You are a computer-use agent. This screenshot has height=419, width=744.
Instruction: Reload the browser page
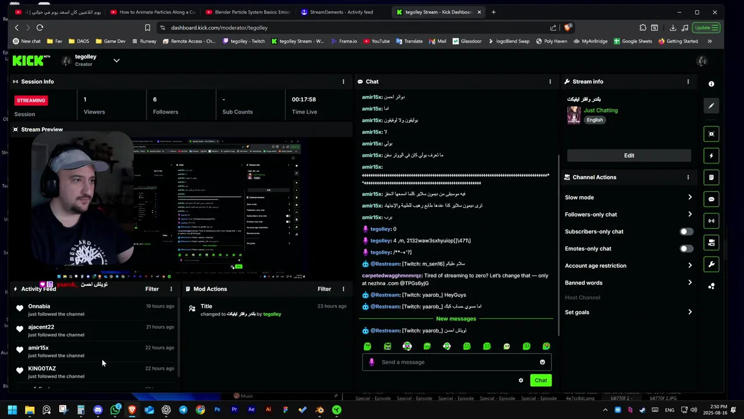click(x=40, y=27)
